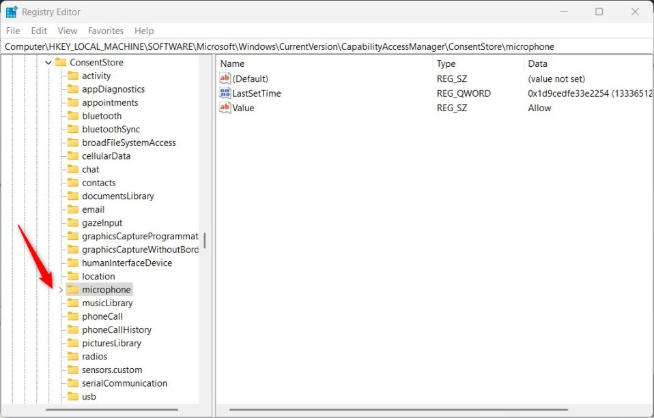654x418 pixels.
Task: Click the bluetoothSync folder icon
Action: point(73,129)
